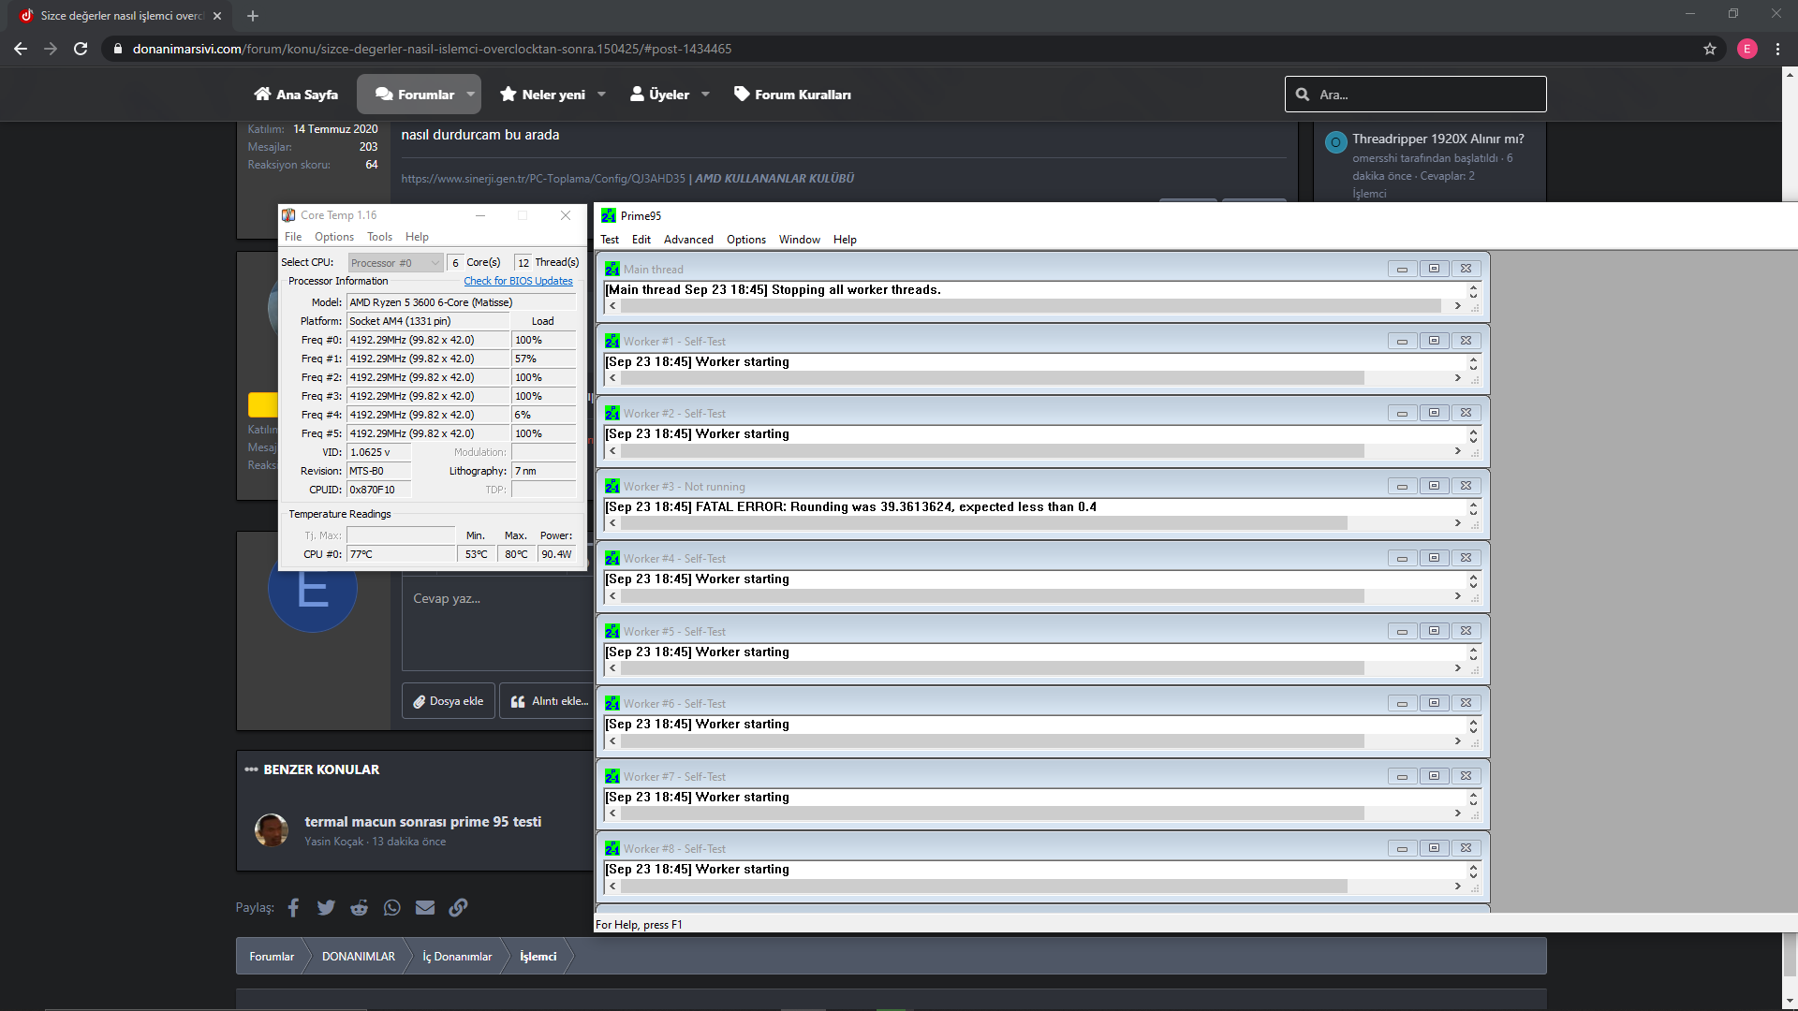The width and height of the screenshot is (1798, 1011).
Task: Expand the Forumlar navigation dropdown arrow
Action: coord(470,95)
